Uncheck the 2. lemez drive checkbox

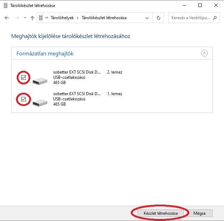[x=24, y=78]
